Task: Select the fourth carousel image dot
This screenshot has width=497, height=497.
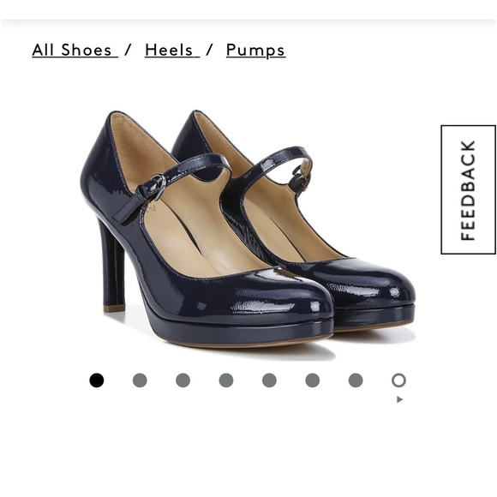Action: (x=226, y=380)
